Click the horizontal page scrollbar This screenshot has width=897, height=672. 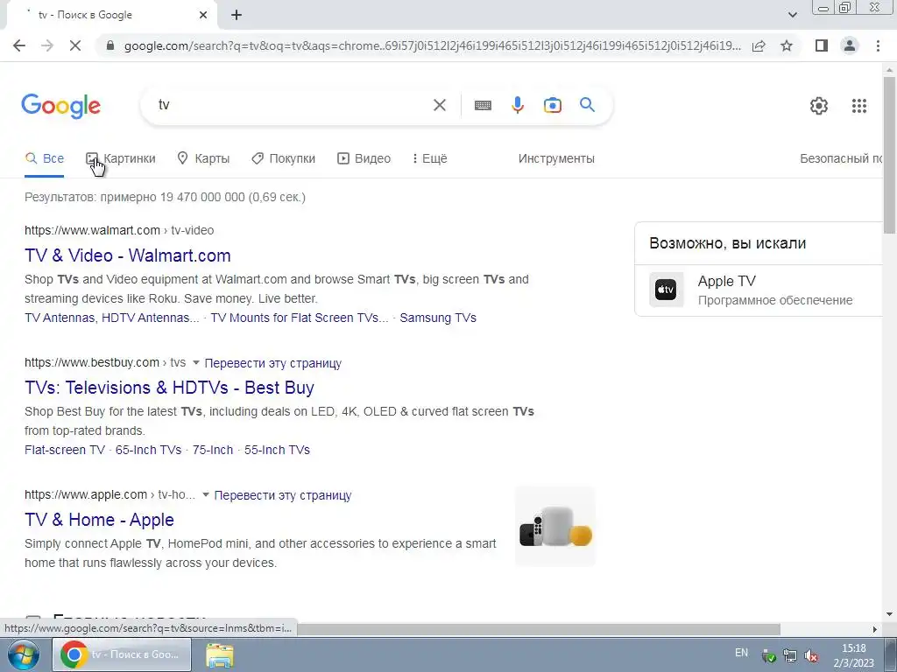coord(538,629)
